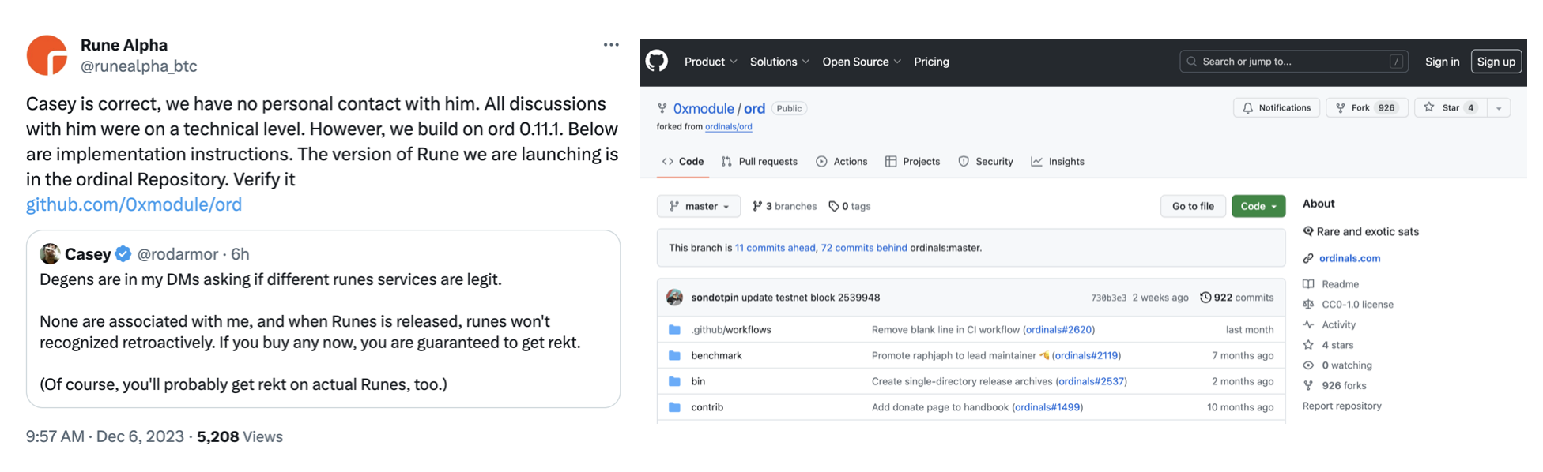
Task: Click Rune Alpha's orange profile avatar
Action: pos(47,55)
